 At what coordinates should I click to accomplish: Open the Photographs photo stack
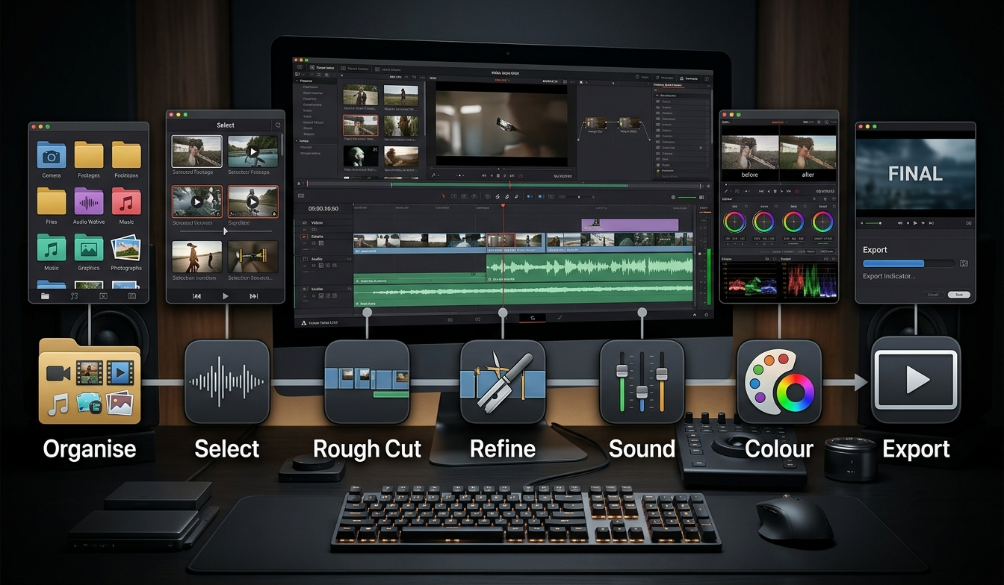(x=126, y=248)
